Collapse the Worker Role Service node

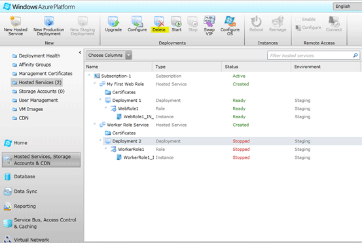point(94,124)
